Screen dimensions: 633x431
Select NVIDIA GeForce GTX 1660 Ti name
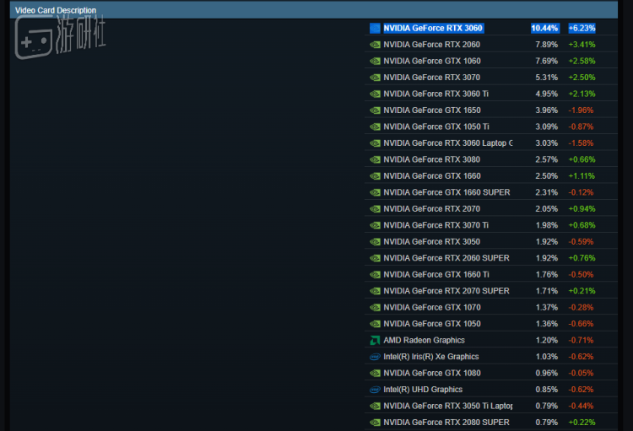click(436, 275)
